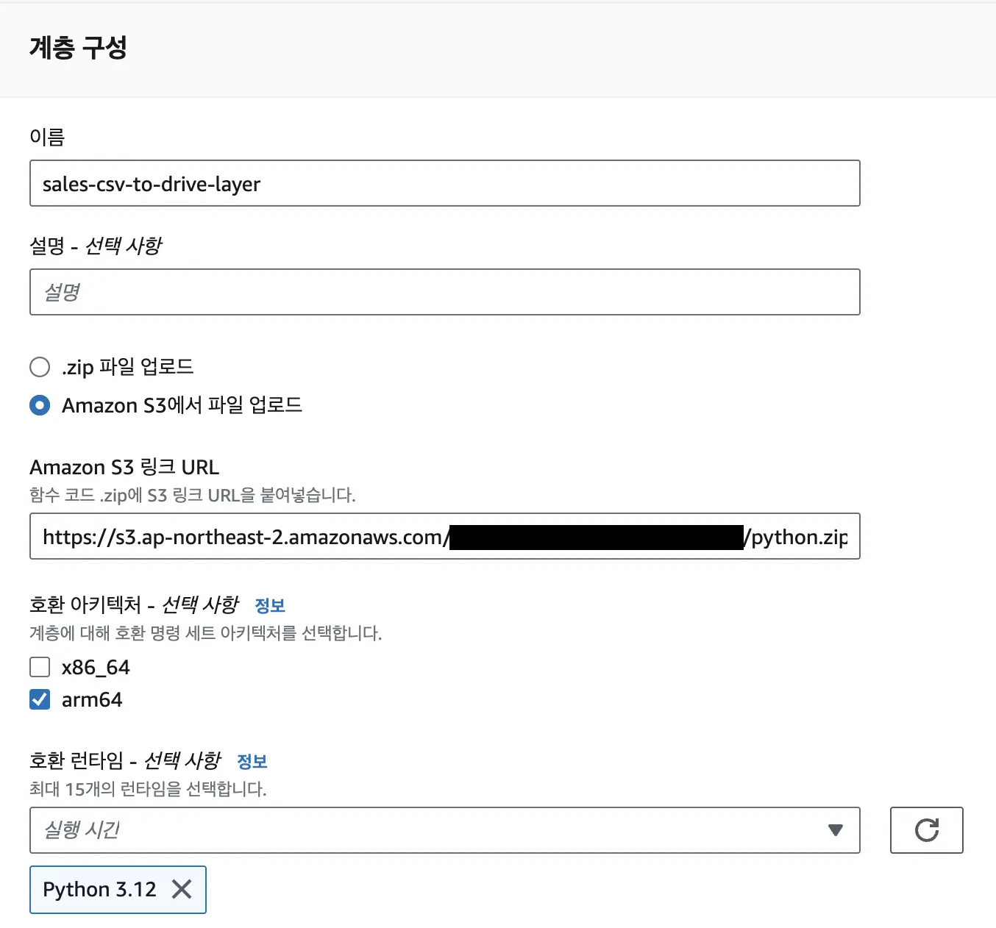The image size is (996, 928).
Task: Click the 이름 text field
Action: point(444,184)
